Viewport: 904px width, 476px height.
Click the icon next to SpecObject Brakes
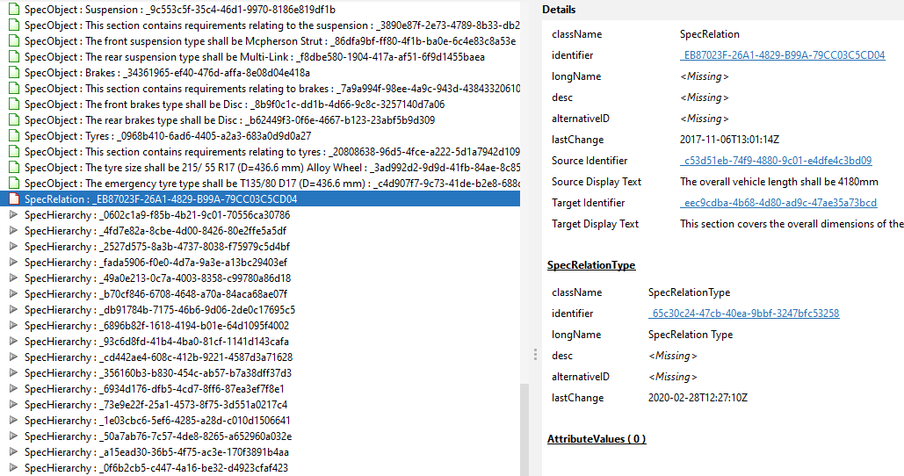pyautogui.click(x=13, y=73)
